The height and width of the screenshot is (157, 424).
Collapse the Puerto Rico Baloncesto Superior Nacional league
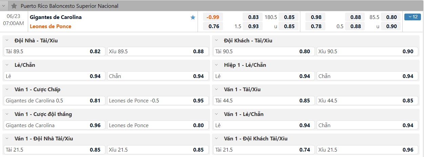point(4,6)
